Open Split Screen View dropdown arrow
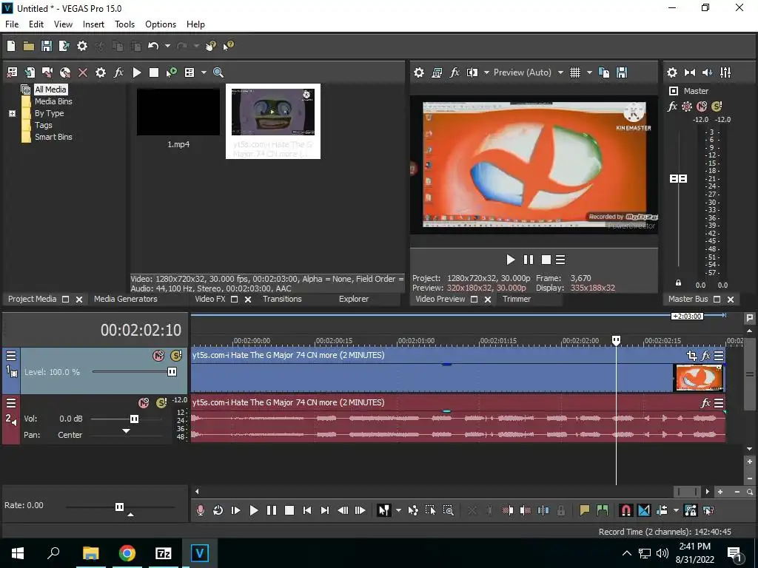 (486, 72)
